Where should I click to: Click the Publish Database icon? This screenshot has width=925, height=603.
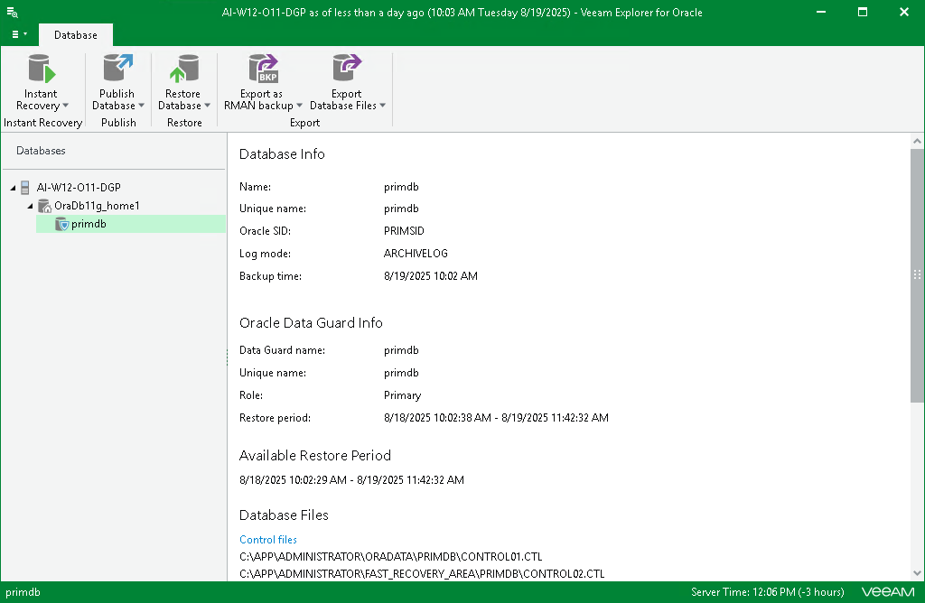pos(117,68)
